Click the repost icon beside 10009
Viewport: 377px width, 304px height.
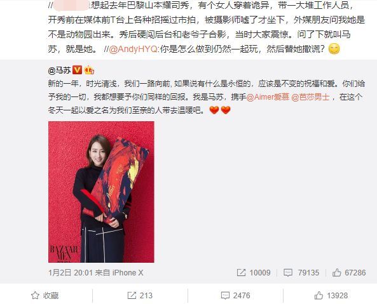[241, 272]
